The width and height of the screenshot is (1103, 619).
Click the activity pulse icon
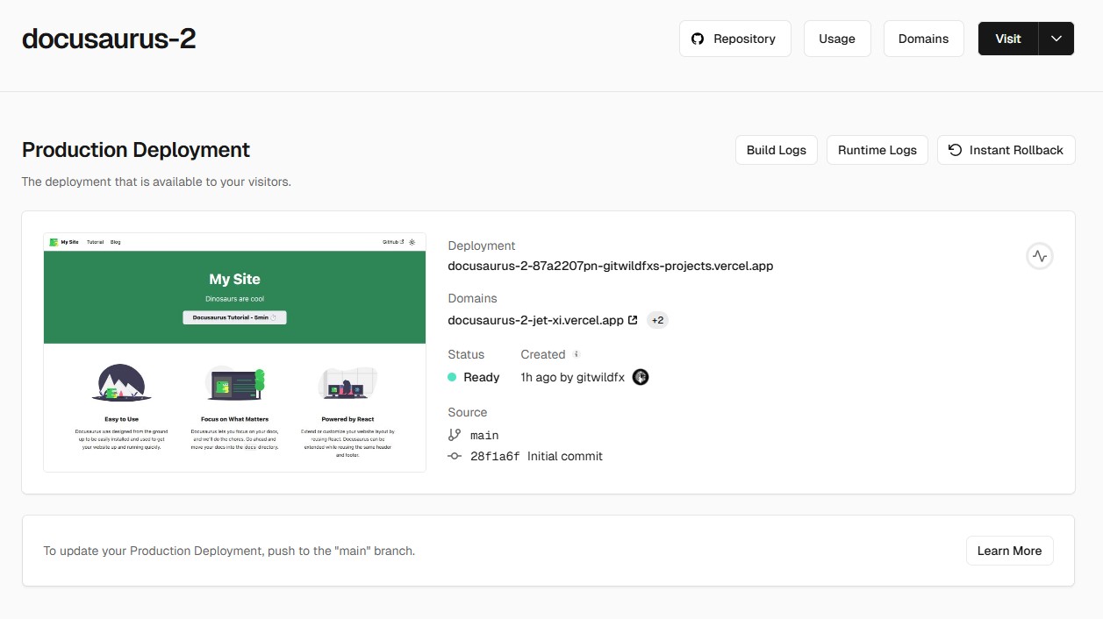(1040, 256)
